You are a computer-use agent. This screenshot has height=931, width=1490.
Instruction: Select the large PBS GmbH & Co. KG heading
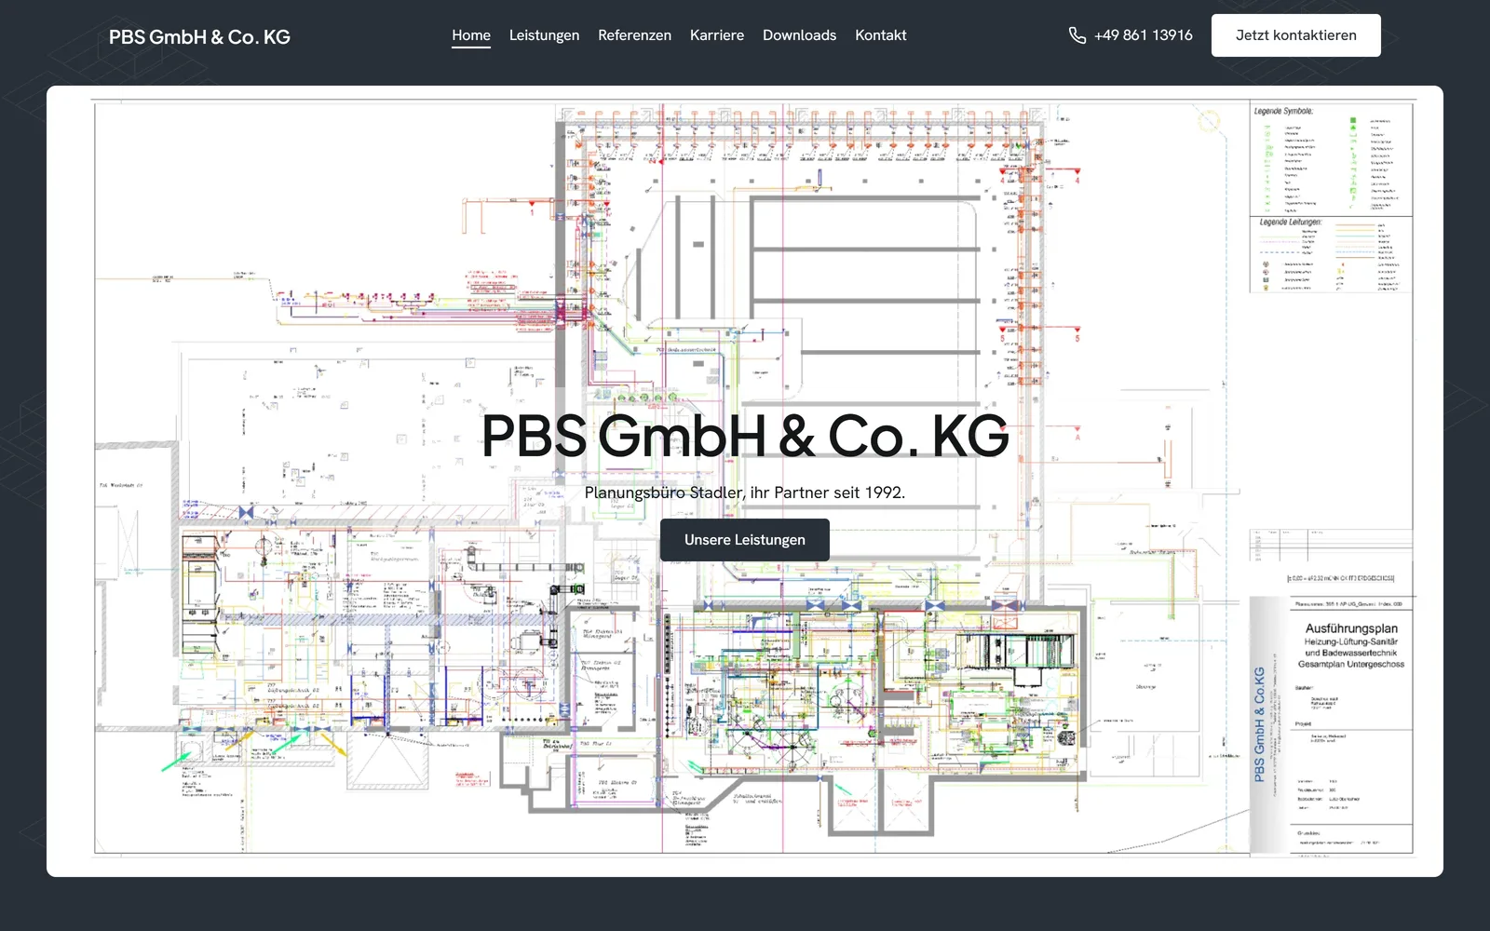click(745, 435)
